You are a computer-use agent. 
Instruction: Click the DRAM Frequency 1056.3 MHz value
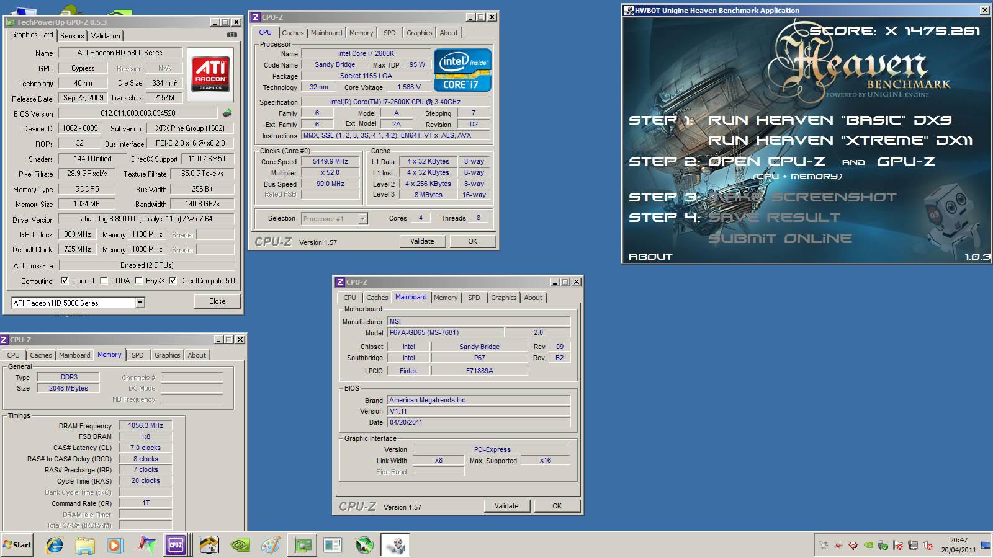(x=145, y=425)
